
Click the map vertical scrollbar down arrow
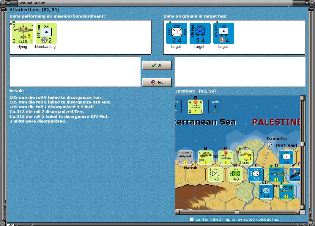303,207
